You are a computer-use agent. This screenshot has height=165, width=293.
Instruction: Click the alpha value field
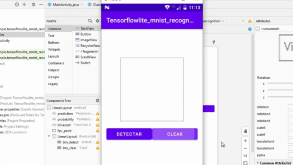click(x=290, y=155)
